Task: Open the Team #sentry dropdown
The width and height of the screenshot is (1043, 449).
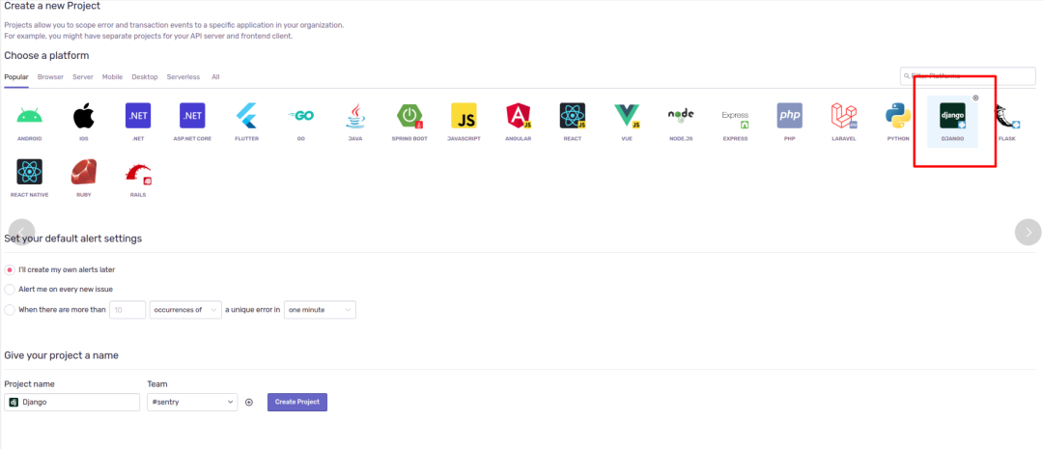Action: click(x=192, y=403)
